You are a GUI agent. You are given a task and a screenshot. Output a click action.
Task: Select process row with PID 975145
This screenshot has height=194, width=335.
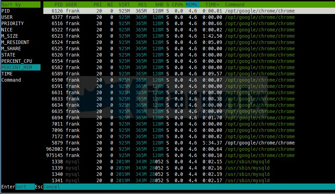189,155
